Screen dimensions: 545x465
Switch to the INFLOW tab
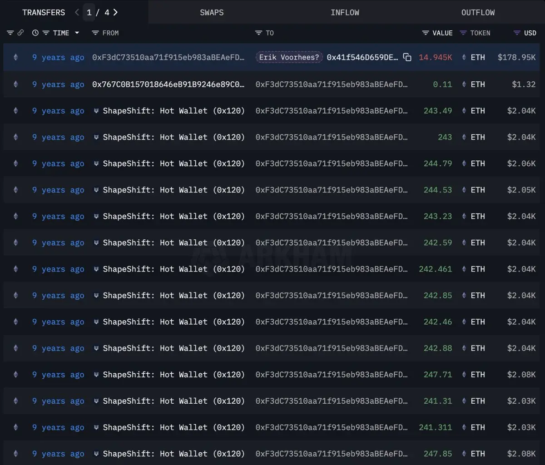[345, 12]
